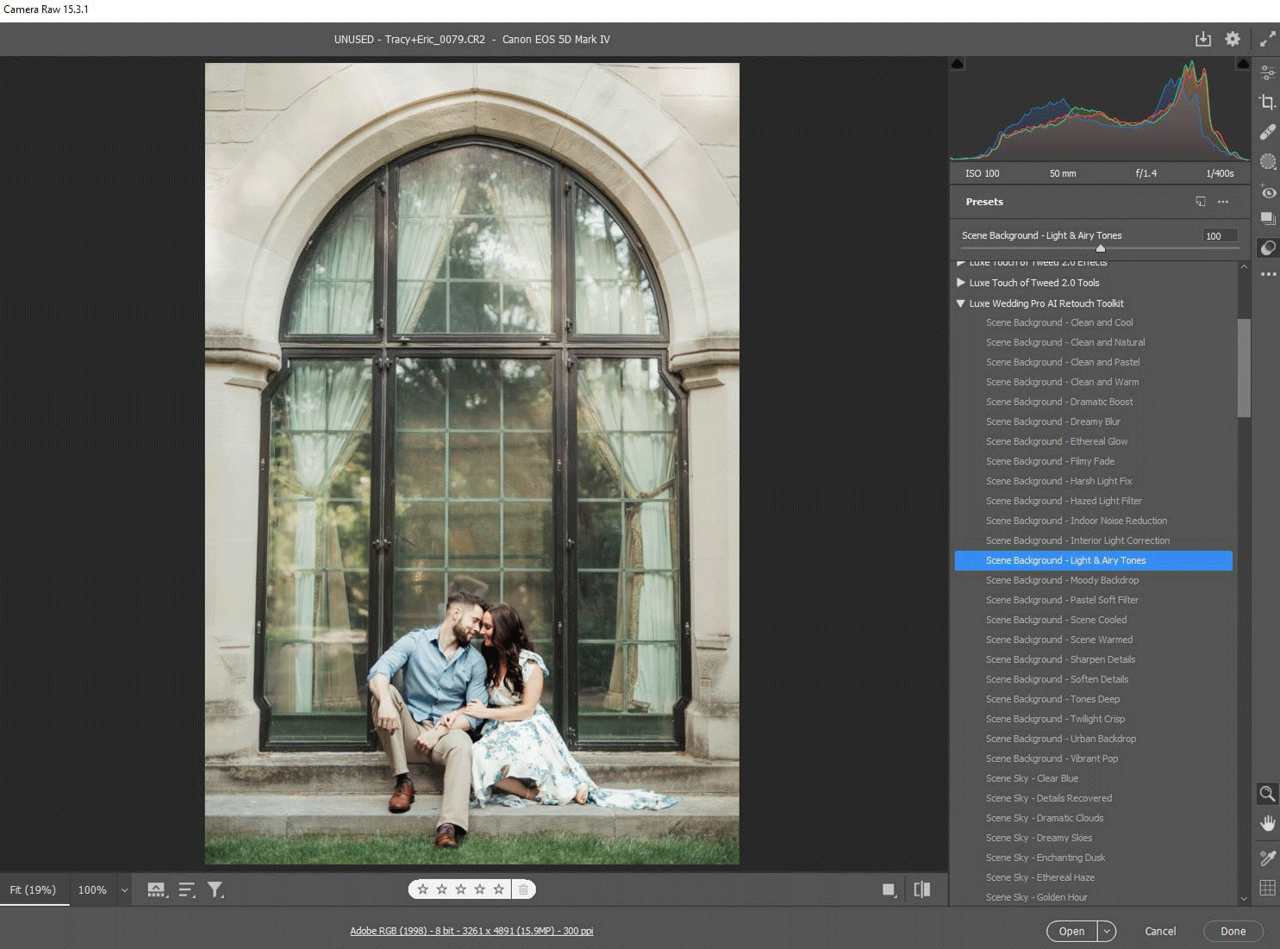Select the Hand tool
1280x949 pixels.
pyautogui.click(x=1267, y=823)
